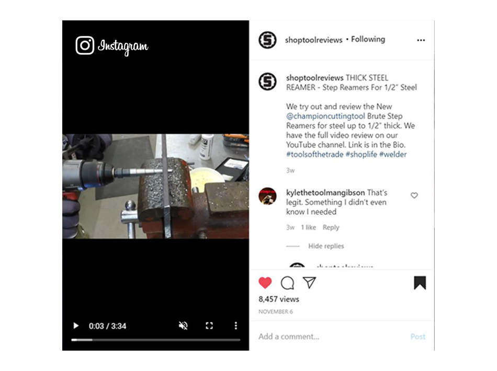Open the shoptoolreviews profile avatar in the header
497x371 pixels.
point(267,40)
